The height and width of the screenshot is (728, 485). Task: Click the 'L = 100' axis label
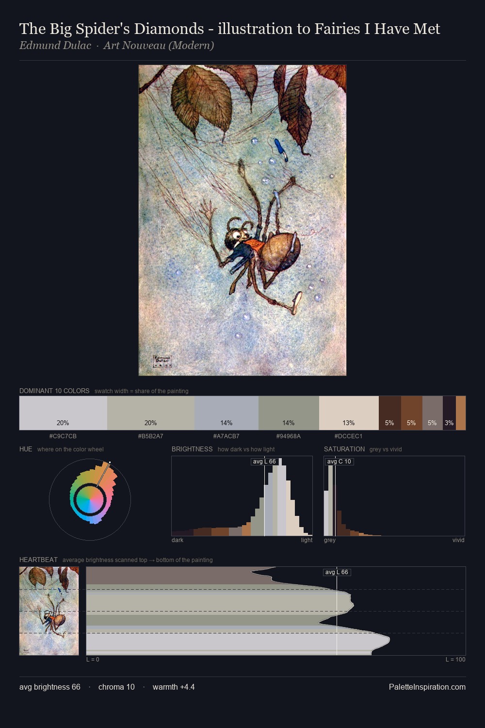[455, 660]
